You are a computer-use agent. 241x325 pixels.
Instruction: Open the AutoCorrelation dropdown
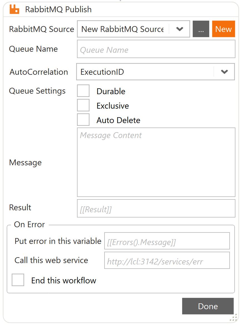pyautogui.click(x=224, y=72)
